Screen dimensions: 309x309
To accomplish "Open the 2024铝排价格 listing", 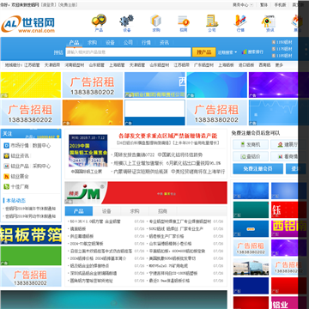I will point(98,258).
